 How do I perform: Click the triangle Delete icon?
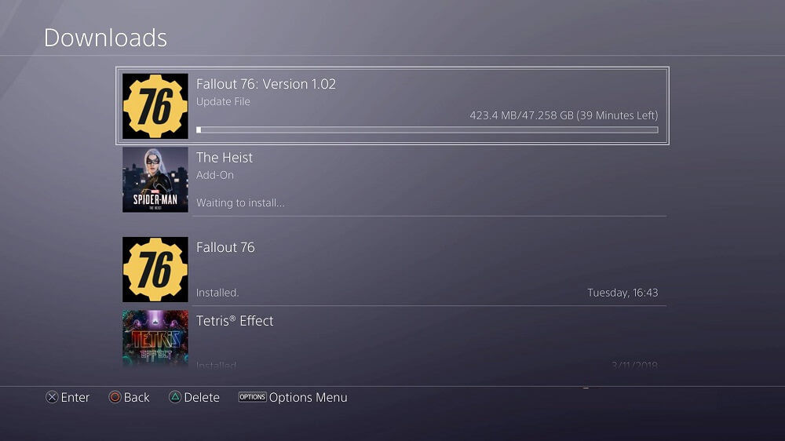tap(175, 398)
